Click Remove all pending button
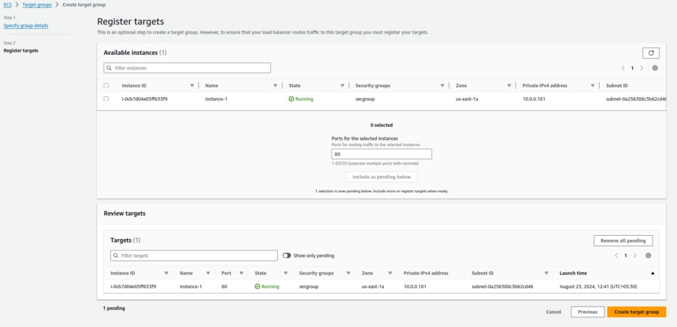The image size is (677, 327). tap(623, 240)
